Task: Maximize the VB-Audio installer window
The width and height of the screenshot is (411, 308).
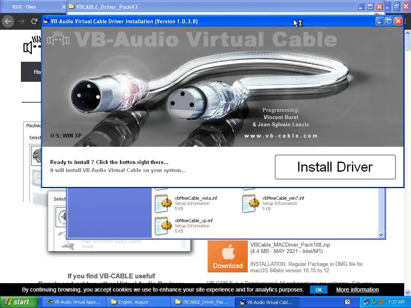Action: coord(389,21)
